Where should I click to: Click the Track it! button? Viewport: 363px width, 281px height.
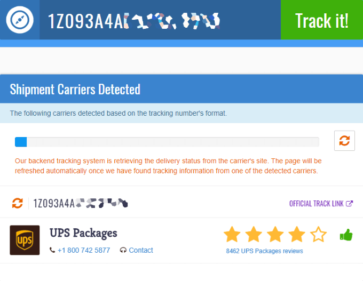click(322, 20)
